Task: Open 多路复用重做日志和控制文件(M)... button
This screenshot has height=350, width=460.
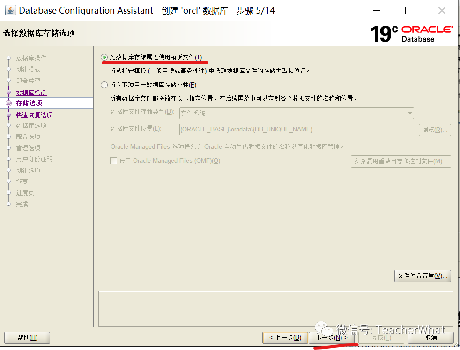Action: 401,161
